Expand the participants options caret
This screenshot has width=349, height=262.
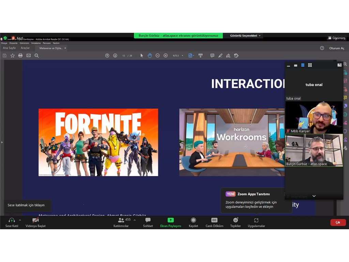pyautogui.click(x=135, y=220)
